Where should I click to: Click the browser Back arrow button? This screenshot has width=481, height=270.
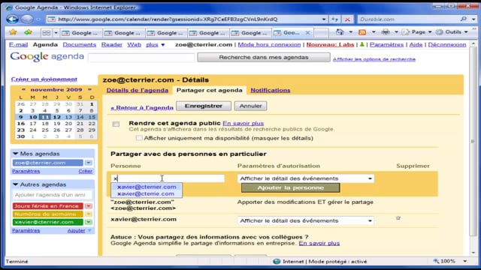pos(13,19)
